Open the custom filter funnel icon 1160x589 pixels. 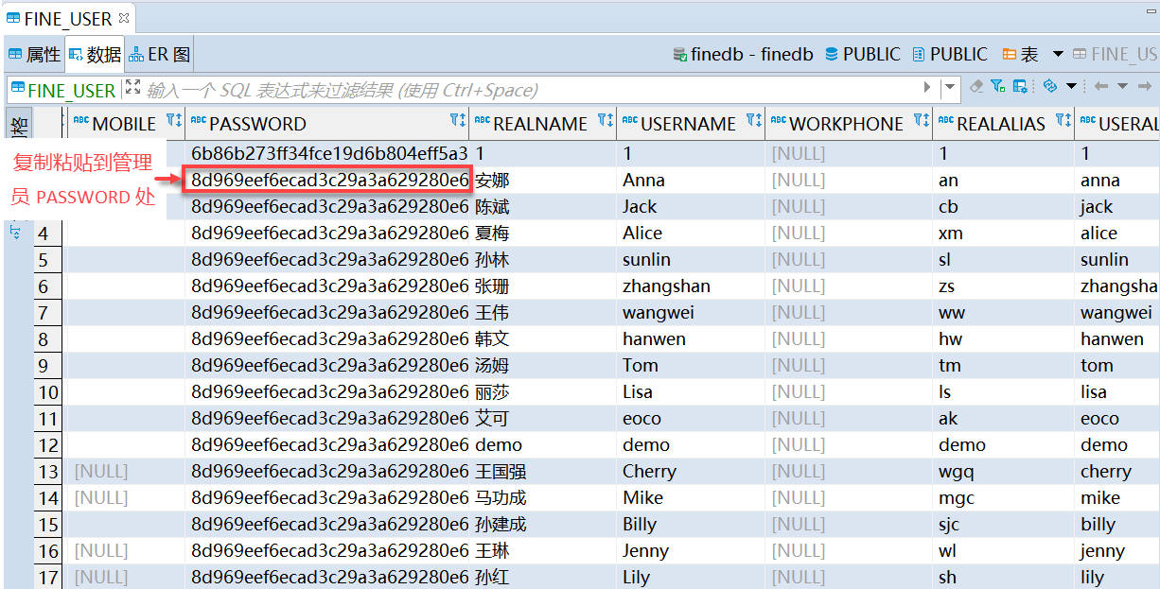click(x=998, y=86)
